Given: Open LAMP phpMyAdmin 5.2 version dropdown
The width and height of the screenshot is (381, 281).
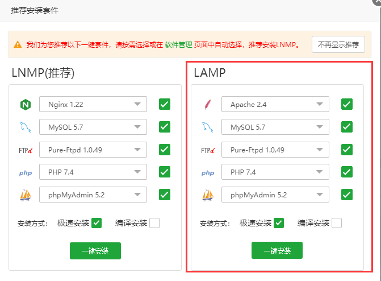Looking at the screenshot, I should [275, 195].
